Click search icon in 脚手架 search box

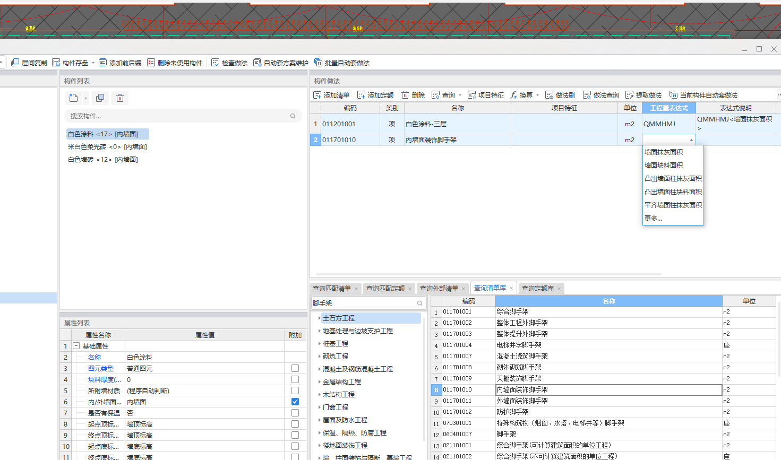pyautogui.click(x=419, y=303)
